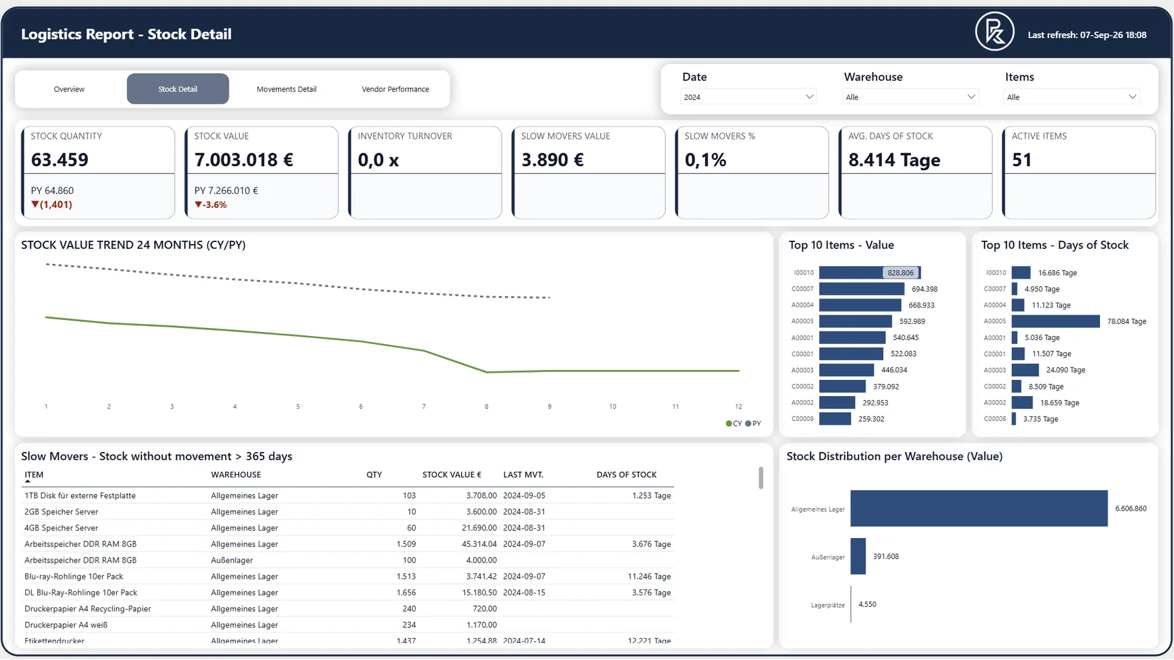This screenshot has height=660, width=1174.
Task: Select the I00010 bar in Top 10 Value
Action: (870, 273)
